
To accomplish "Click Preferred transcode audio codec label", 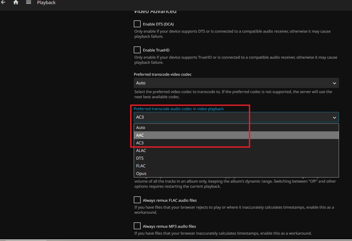I will coord(179,109).
